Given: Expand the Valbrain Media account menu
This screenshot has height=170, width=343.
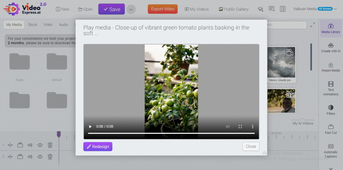Looking at the screenshot, I should coord(315,9).
